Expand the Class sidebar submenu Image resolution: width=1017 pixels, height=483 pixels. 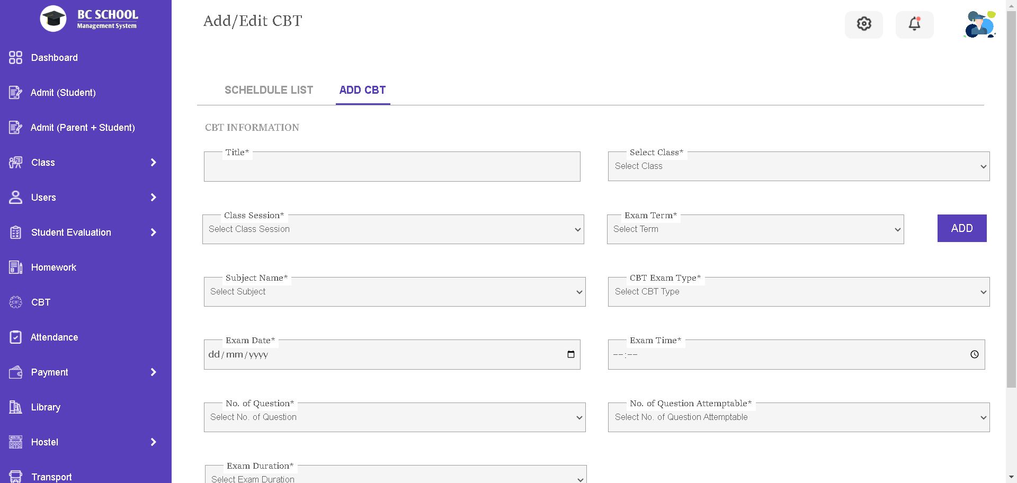click(x=154, y=163)
